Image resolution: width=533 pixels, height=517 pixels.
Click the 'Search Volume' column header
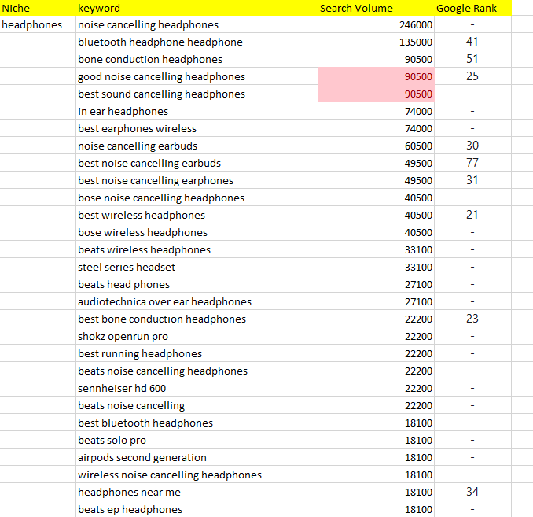click(356, 8)
